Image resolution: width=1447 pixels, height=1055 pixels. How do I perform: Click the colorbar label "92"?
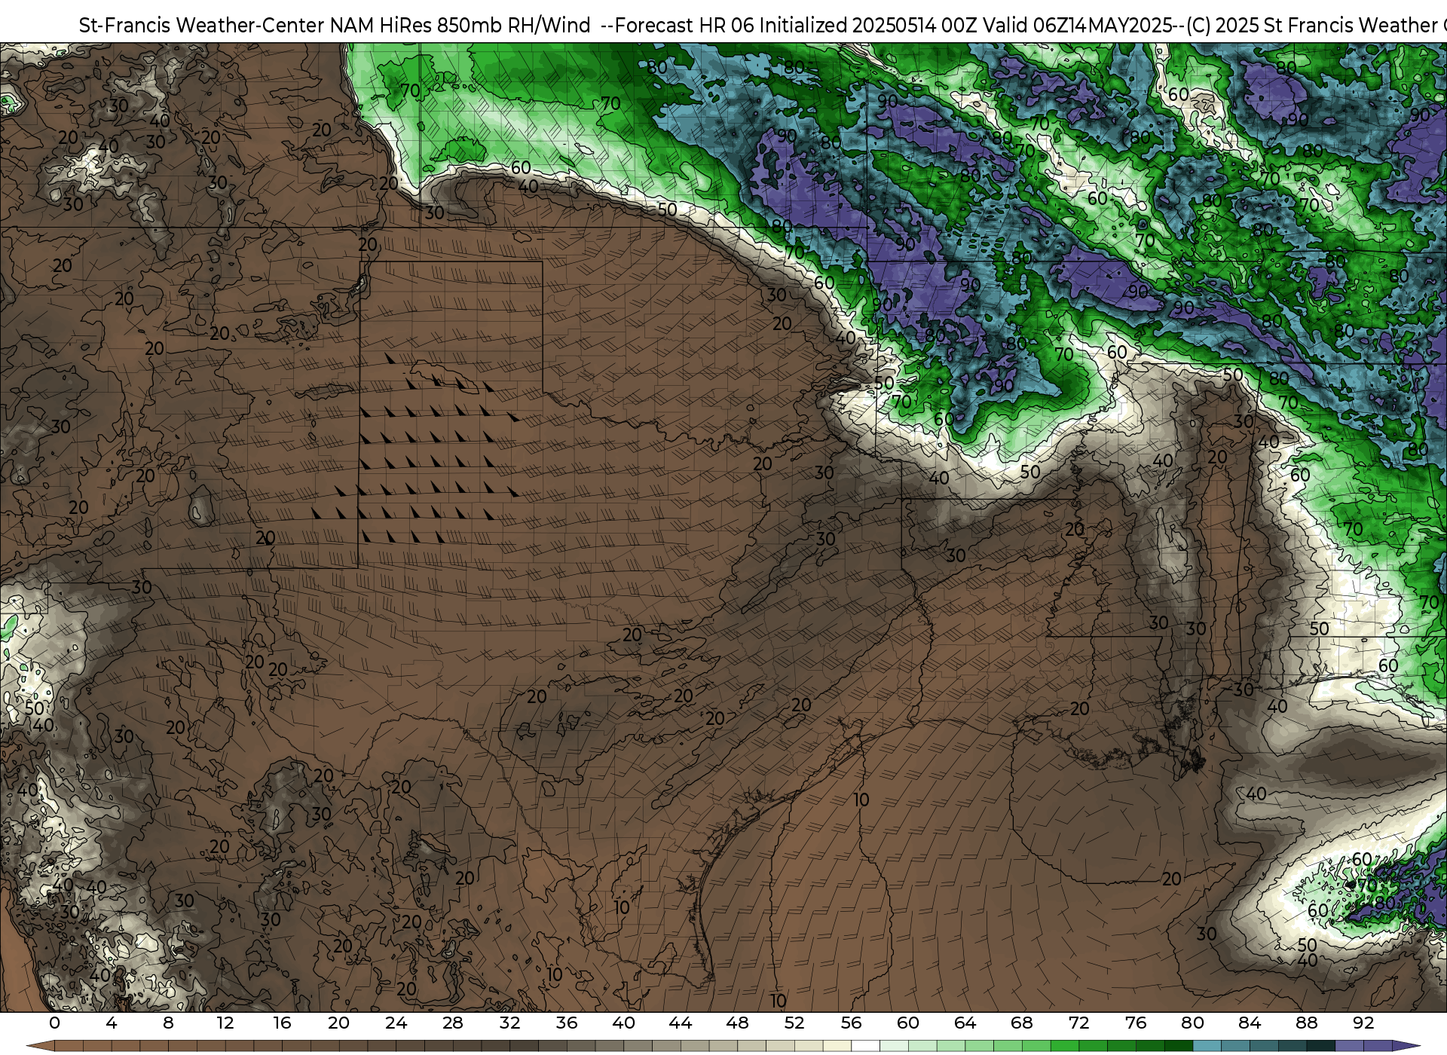(1363, 1023)
